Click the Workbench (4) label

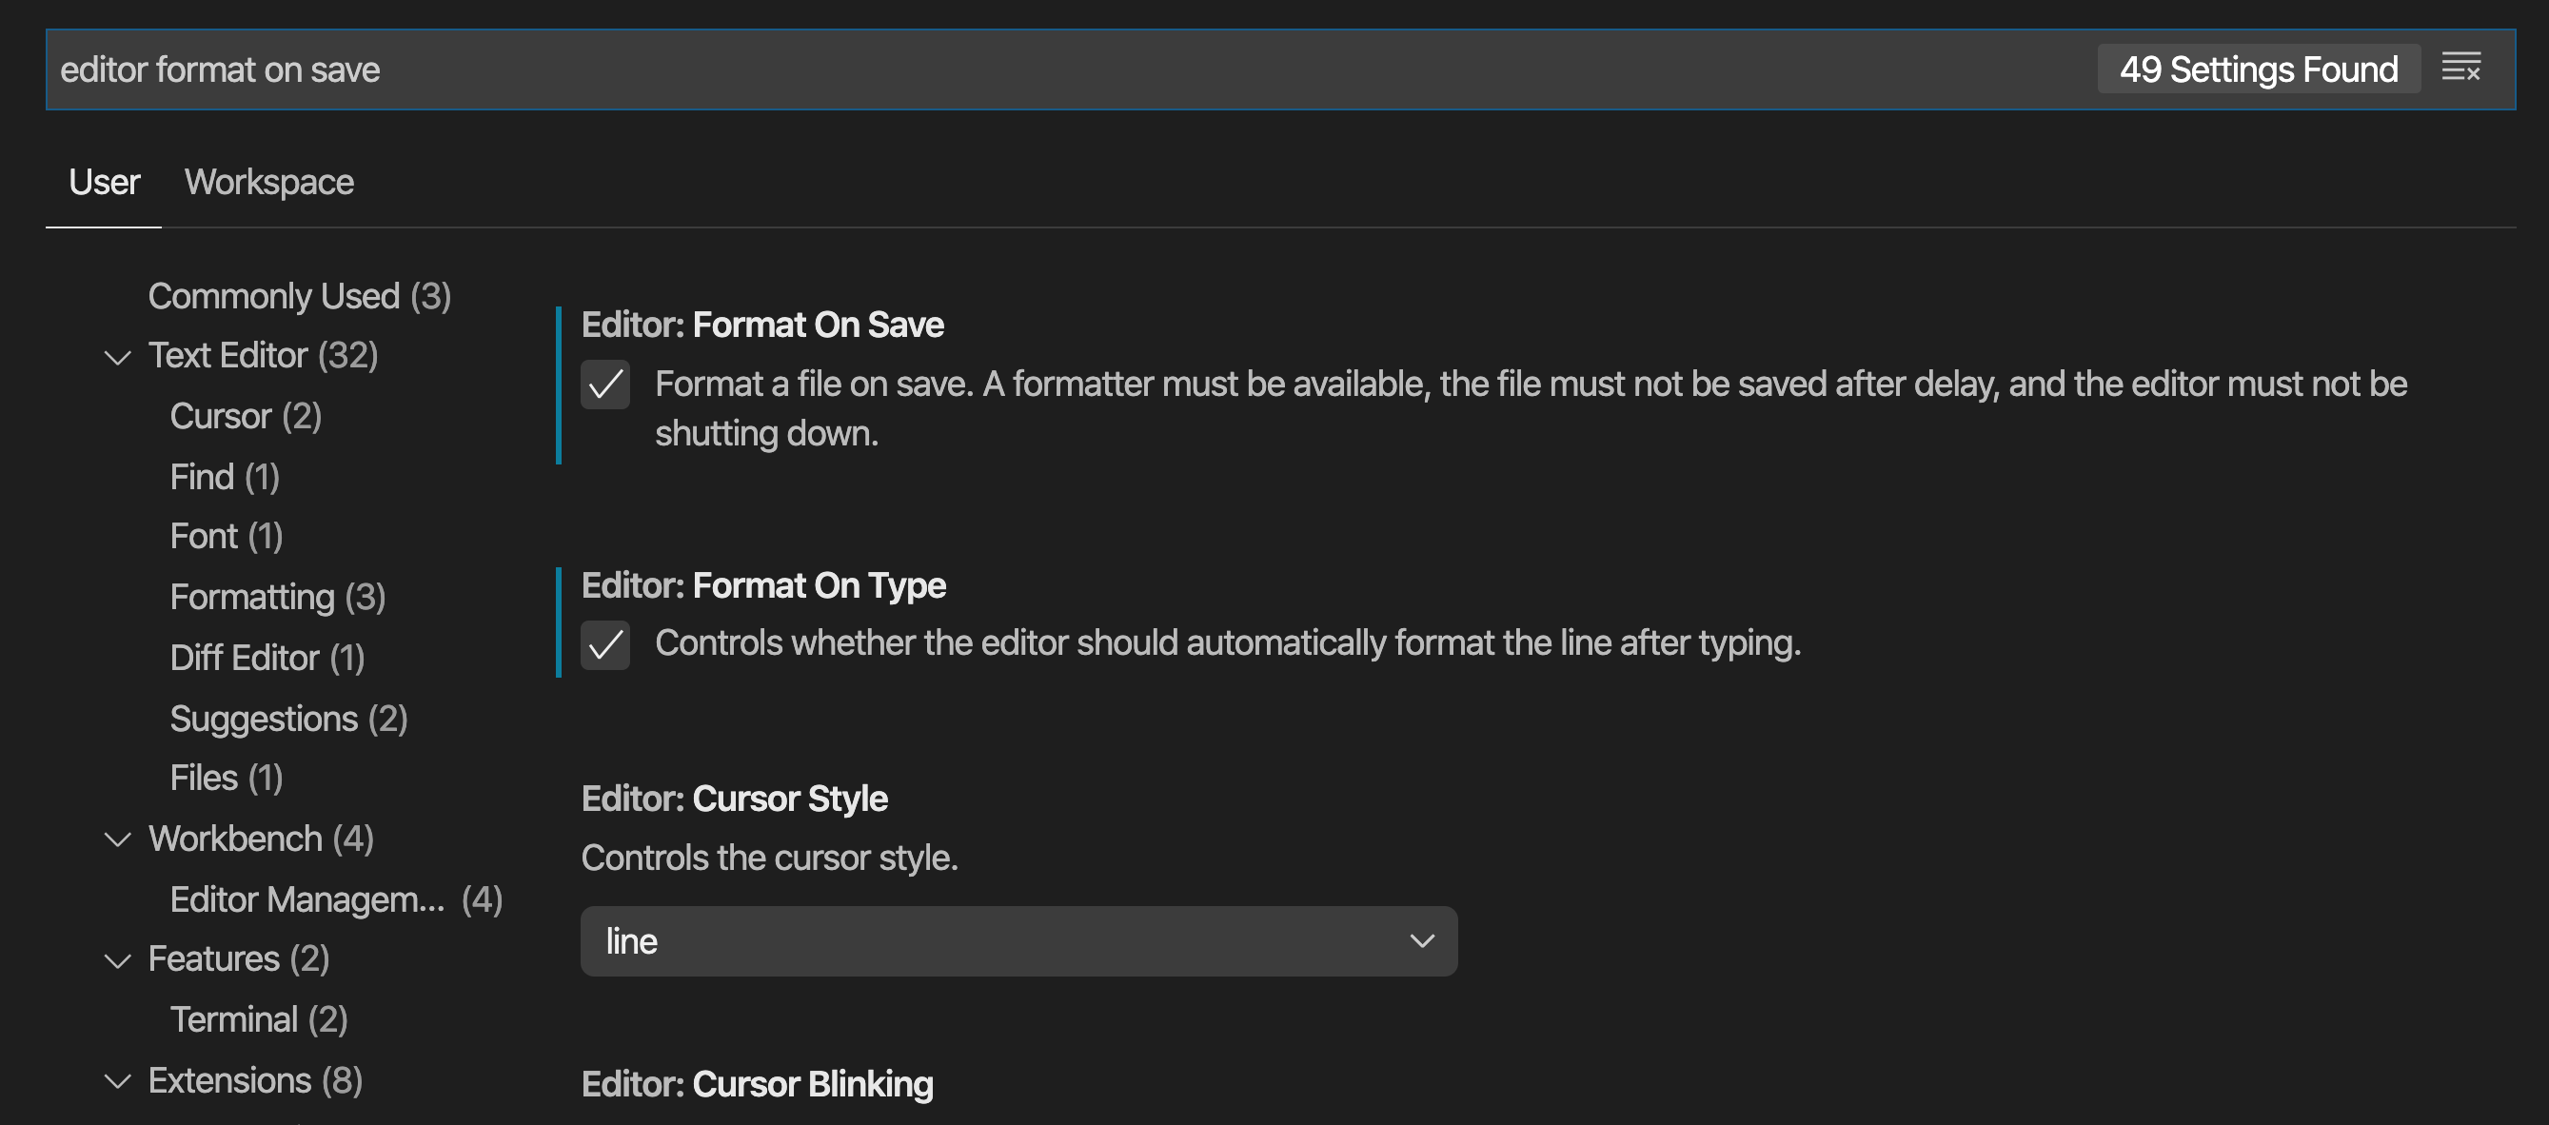click(x=261, y=839)
